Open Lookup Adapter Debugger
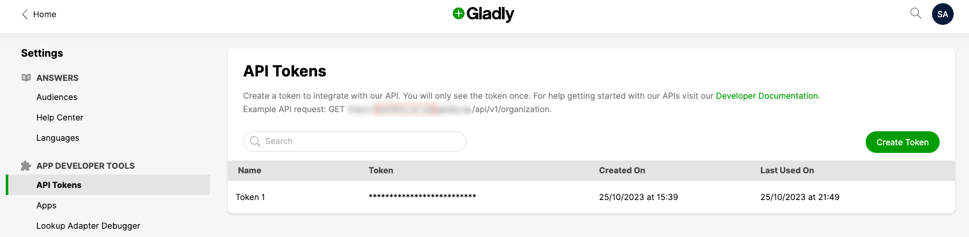The width and height of the screenshot is (969, 237). coord(88,226)
